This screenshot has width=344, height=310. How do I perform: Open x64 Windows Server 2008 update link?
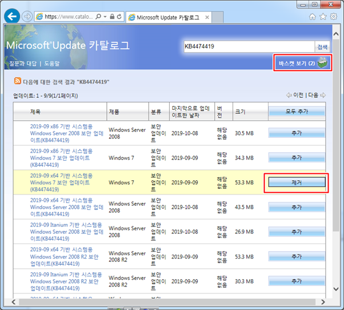click(x=67, y=207)
